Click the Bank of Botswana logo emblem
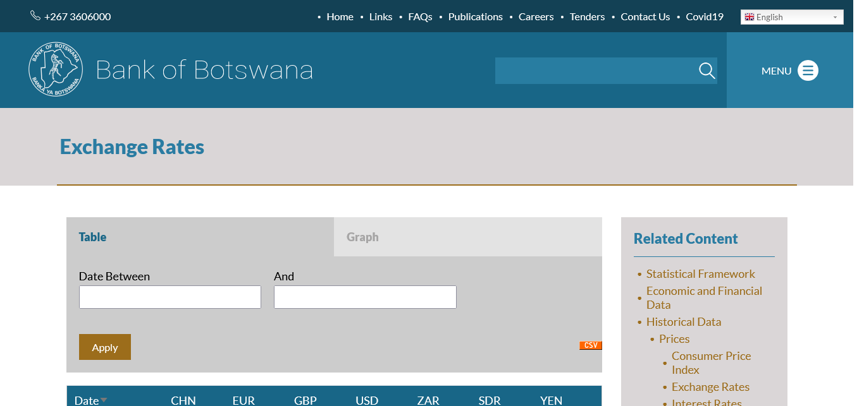 [56, 69]
